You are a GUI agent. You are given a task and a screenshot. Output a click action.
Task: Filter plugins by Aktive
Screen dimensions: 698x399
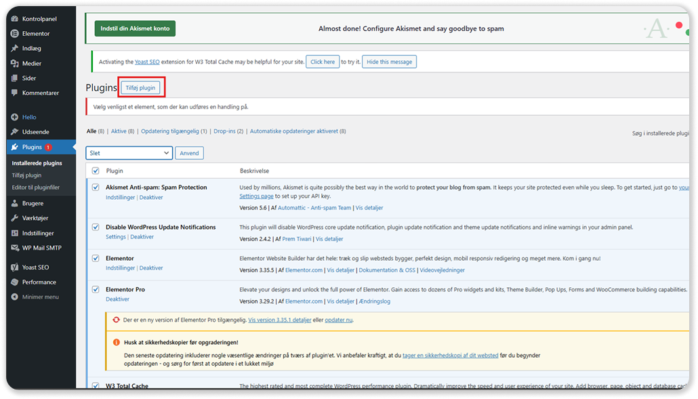(119, 131)
